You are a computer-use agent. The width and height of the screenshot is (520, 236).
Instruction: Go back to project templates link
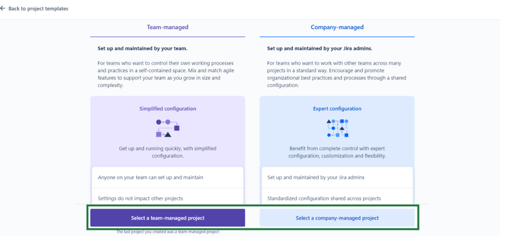coord(38,8)
